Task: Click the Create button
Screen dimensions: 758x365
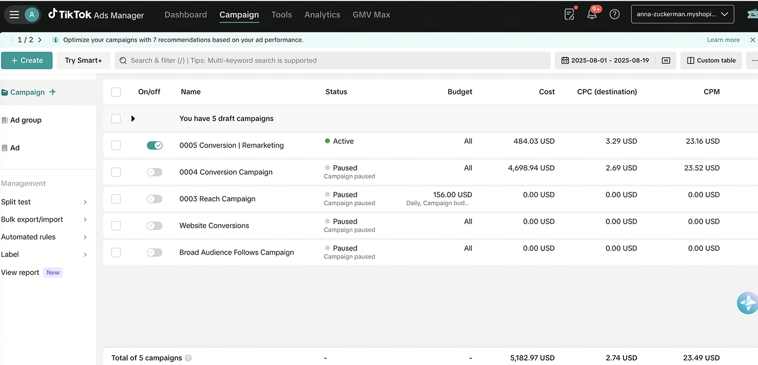Action: pos(27,60)
